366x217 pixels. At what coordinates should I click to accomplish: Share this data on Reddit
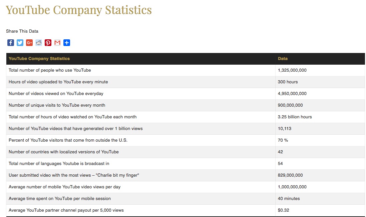pyautogui.click(x=38, y=43)
